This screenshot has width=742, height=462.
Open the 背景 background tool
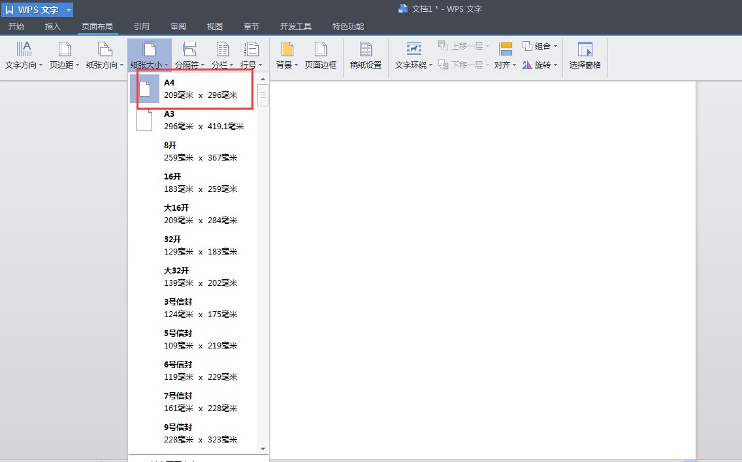click(x=287, y=56)
